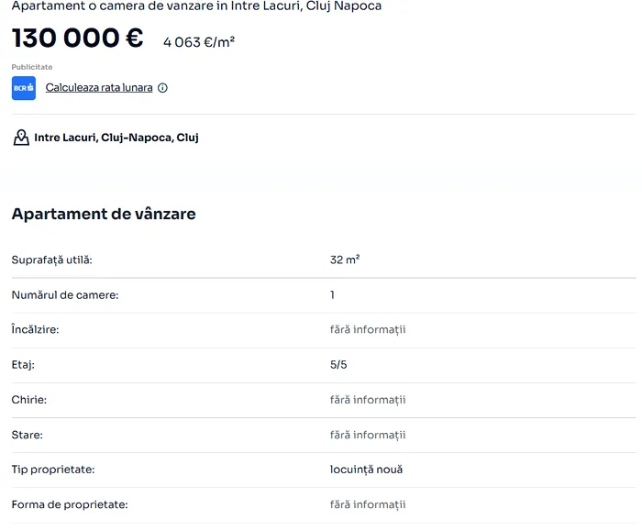Open the Calculeaza rata lunara link
The height and width of the screenshot is (531, 642).
(x=99, y=88)
